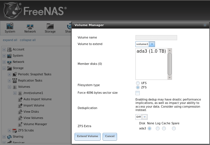The width and height of the screenshot is (210, 145).
Task: Select ZFS filesystem type
Action: [x=138, y=88]
